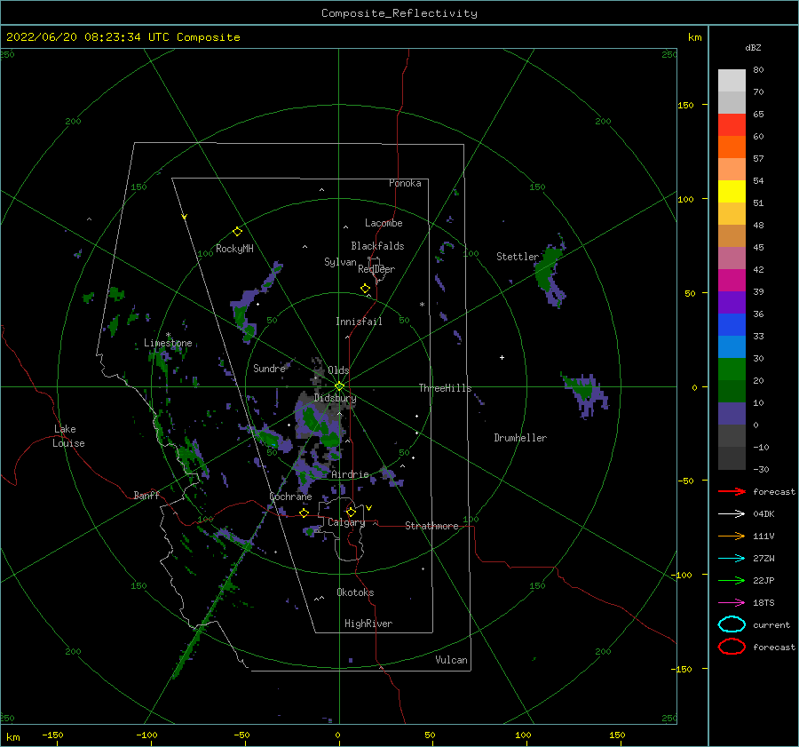Click the Sundre city label
Image resolution: width=799 pixels, height=747 pixels.
(269, 368)
